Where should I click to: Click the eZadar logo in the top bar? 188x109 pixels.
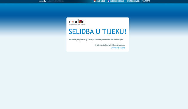[42, 1]
